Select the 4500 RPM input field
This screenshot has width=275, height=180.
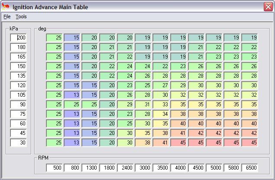[196, 168]
